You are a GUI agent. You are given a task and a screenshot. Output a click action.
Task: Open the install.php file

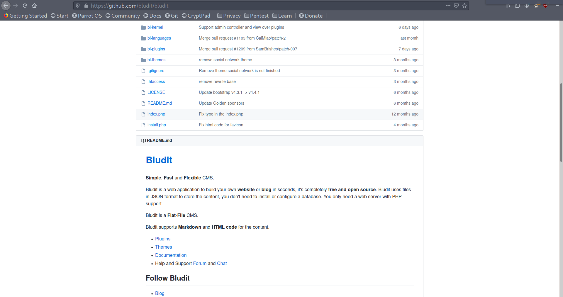coord(157,125)
